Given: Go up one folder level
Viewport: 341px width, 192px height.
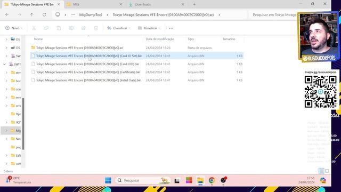Looking at the screenshot, I should [x=32, y=15].
